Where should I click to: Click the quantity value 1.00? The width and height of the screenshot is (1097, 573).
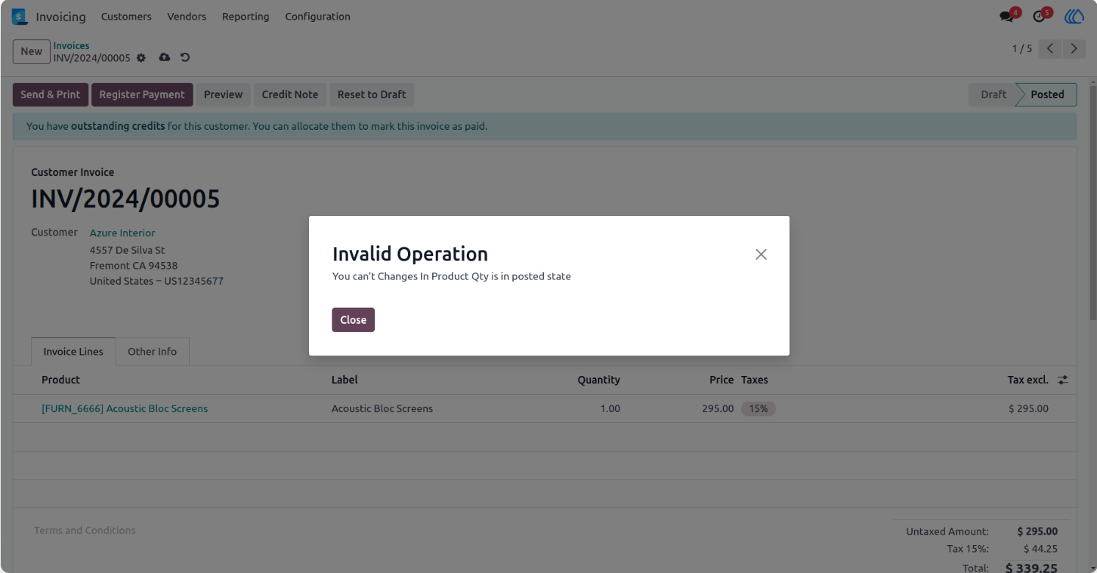(x=610, y=408)
